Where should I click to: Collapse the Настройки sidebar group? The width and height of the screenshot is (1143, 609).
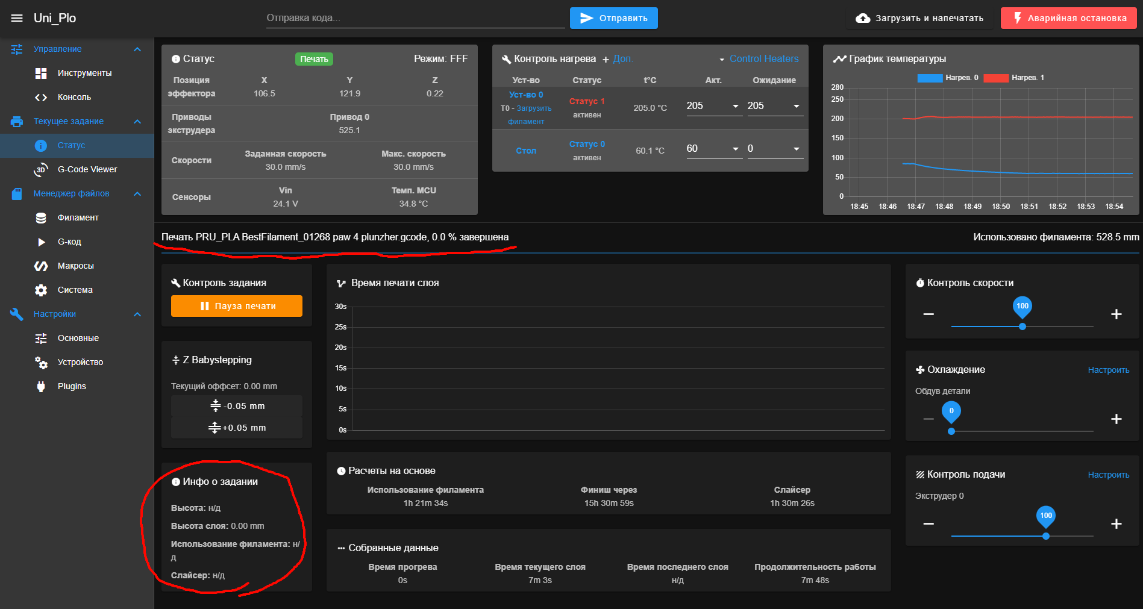(137, 314)
